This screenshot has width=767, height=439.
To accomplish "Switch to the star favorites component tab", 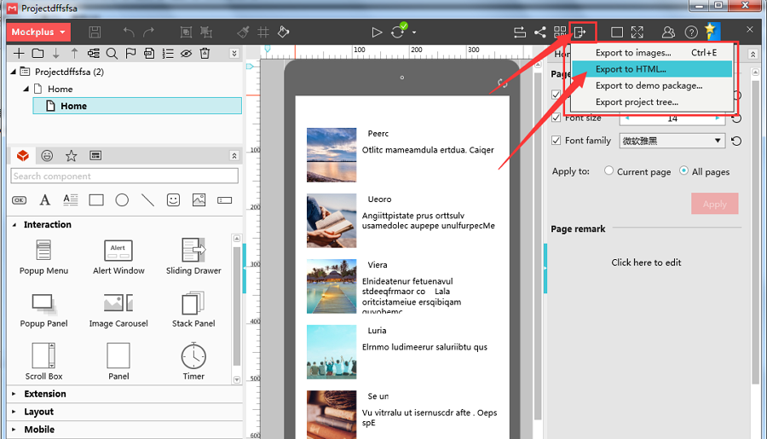I will point(72,156).
